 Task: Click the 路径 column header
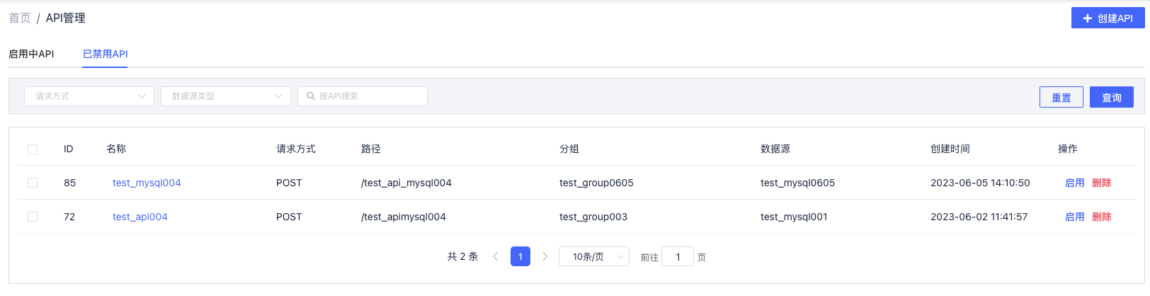[371, 149]
